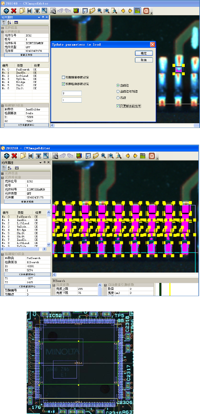The image size is (200, 414).
Task: Collapse the 自动搜索引脚参数 section
Action: tap(105, 285)
